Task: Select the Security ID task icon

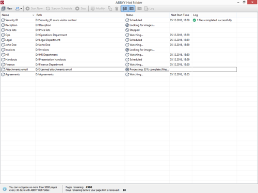Action: [3, 20]
